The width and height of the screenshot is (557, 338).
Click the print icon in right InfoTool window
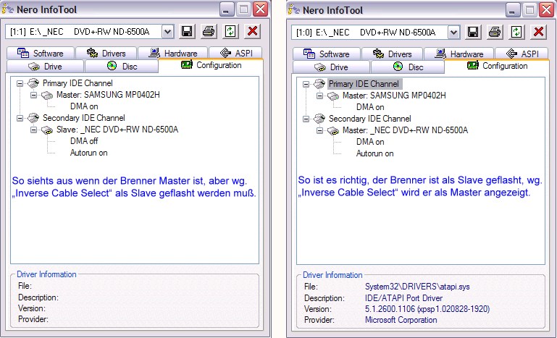coord(495,33)
